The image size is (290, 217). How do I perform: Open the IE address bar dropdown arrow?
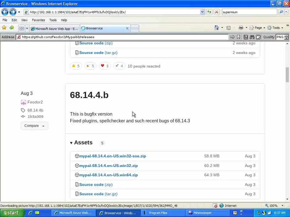point(202,12)
